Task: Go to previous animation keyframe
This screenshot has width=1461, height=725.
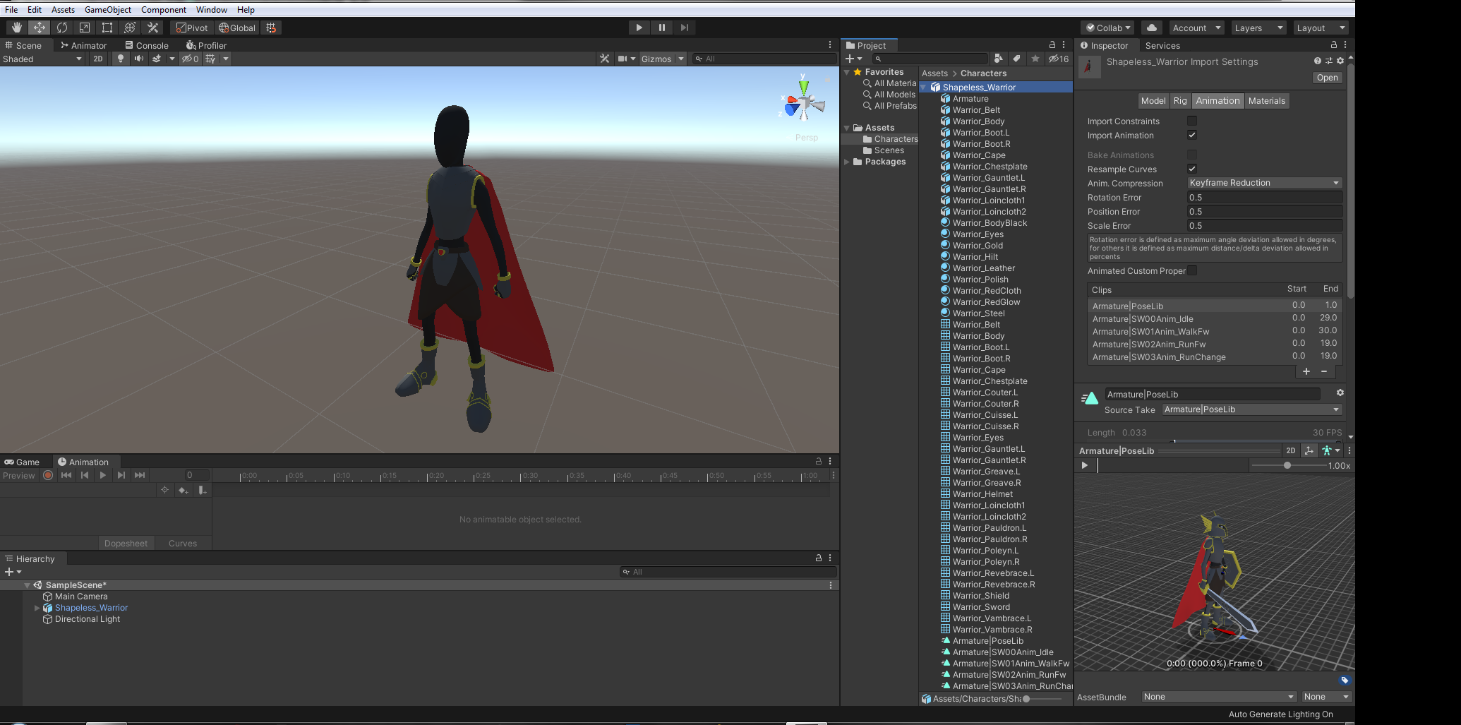Action: tap(85, 475)
